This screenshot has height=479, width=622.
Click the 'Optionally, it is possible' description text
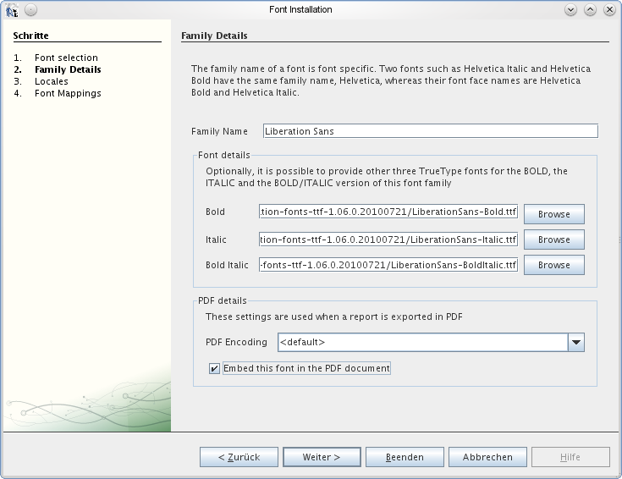(387, 177)
